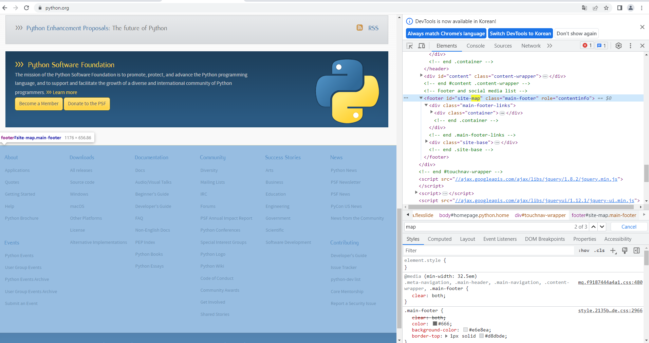Share this page via the share icon
Screen dimensions: 649x343
[595, 8]
